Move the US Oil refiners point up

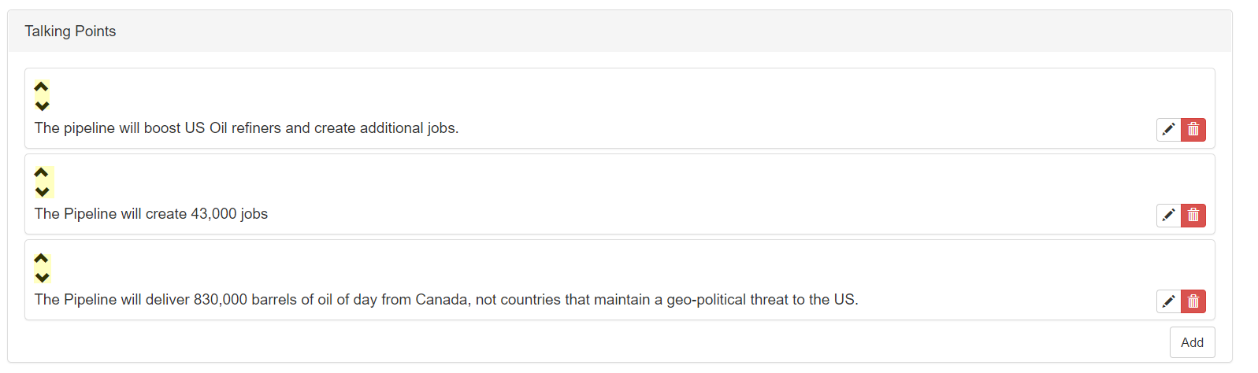click(42, 87)
